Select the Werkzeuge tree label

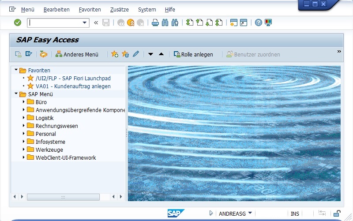[49, 150]
